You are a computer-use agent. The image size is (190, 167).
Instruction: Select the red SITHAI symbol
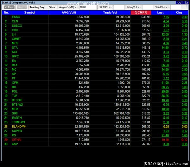coord(17,140)
